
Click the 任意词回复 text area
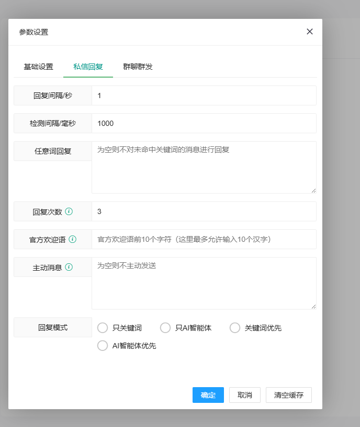(204, 167)
